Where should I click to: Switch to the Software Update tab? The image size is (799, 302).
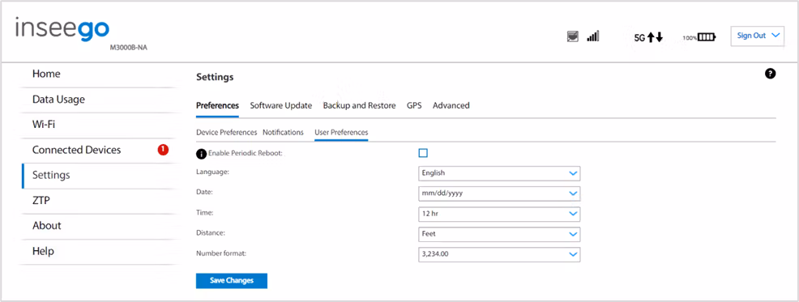280,105
